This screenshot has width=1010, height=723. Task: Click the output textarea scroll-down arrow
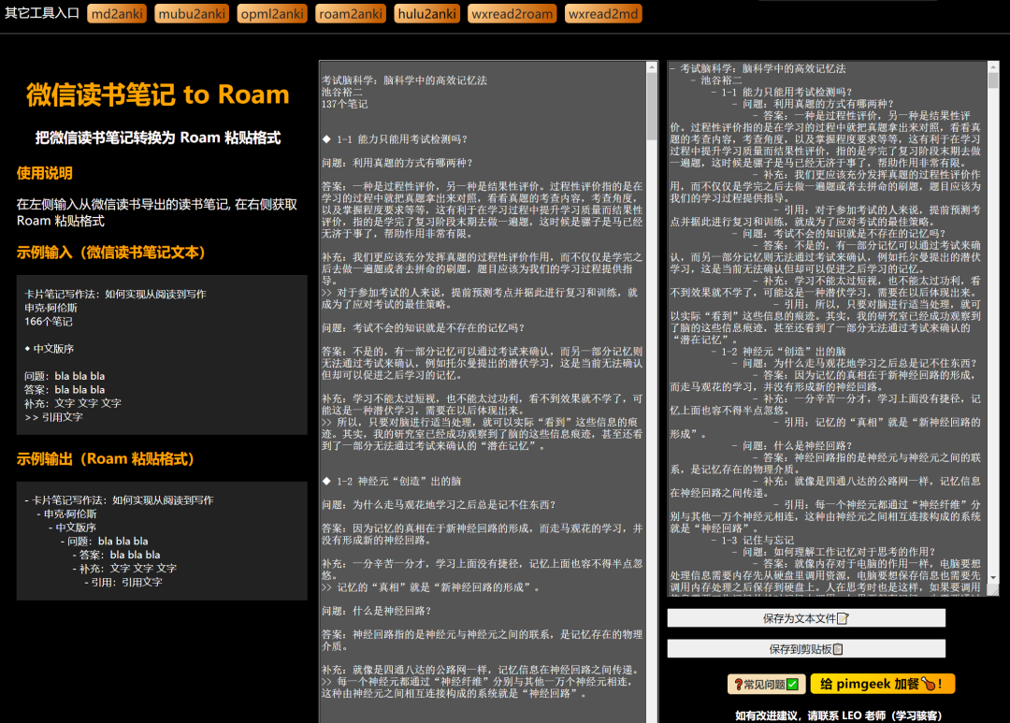993,578
